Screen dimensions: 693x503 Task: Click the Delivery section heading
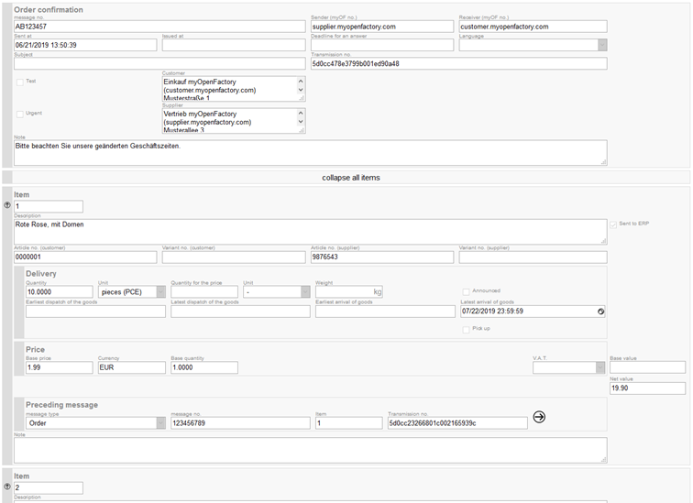[x=40, y=274]
